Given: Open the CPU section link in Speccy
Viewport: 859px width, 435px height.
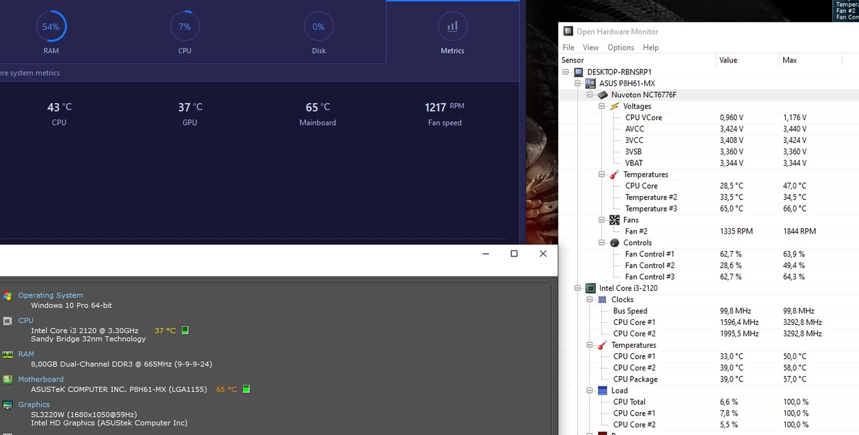Looking at the screenshot, I should pos(26,321).
